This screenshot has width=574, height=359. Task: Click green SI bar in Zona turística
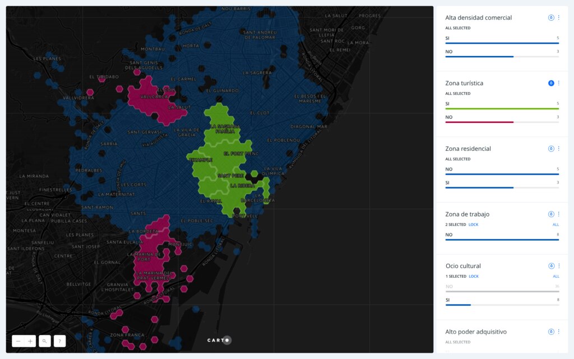coord(502,109)
